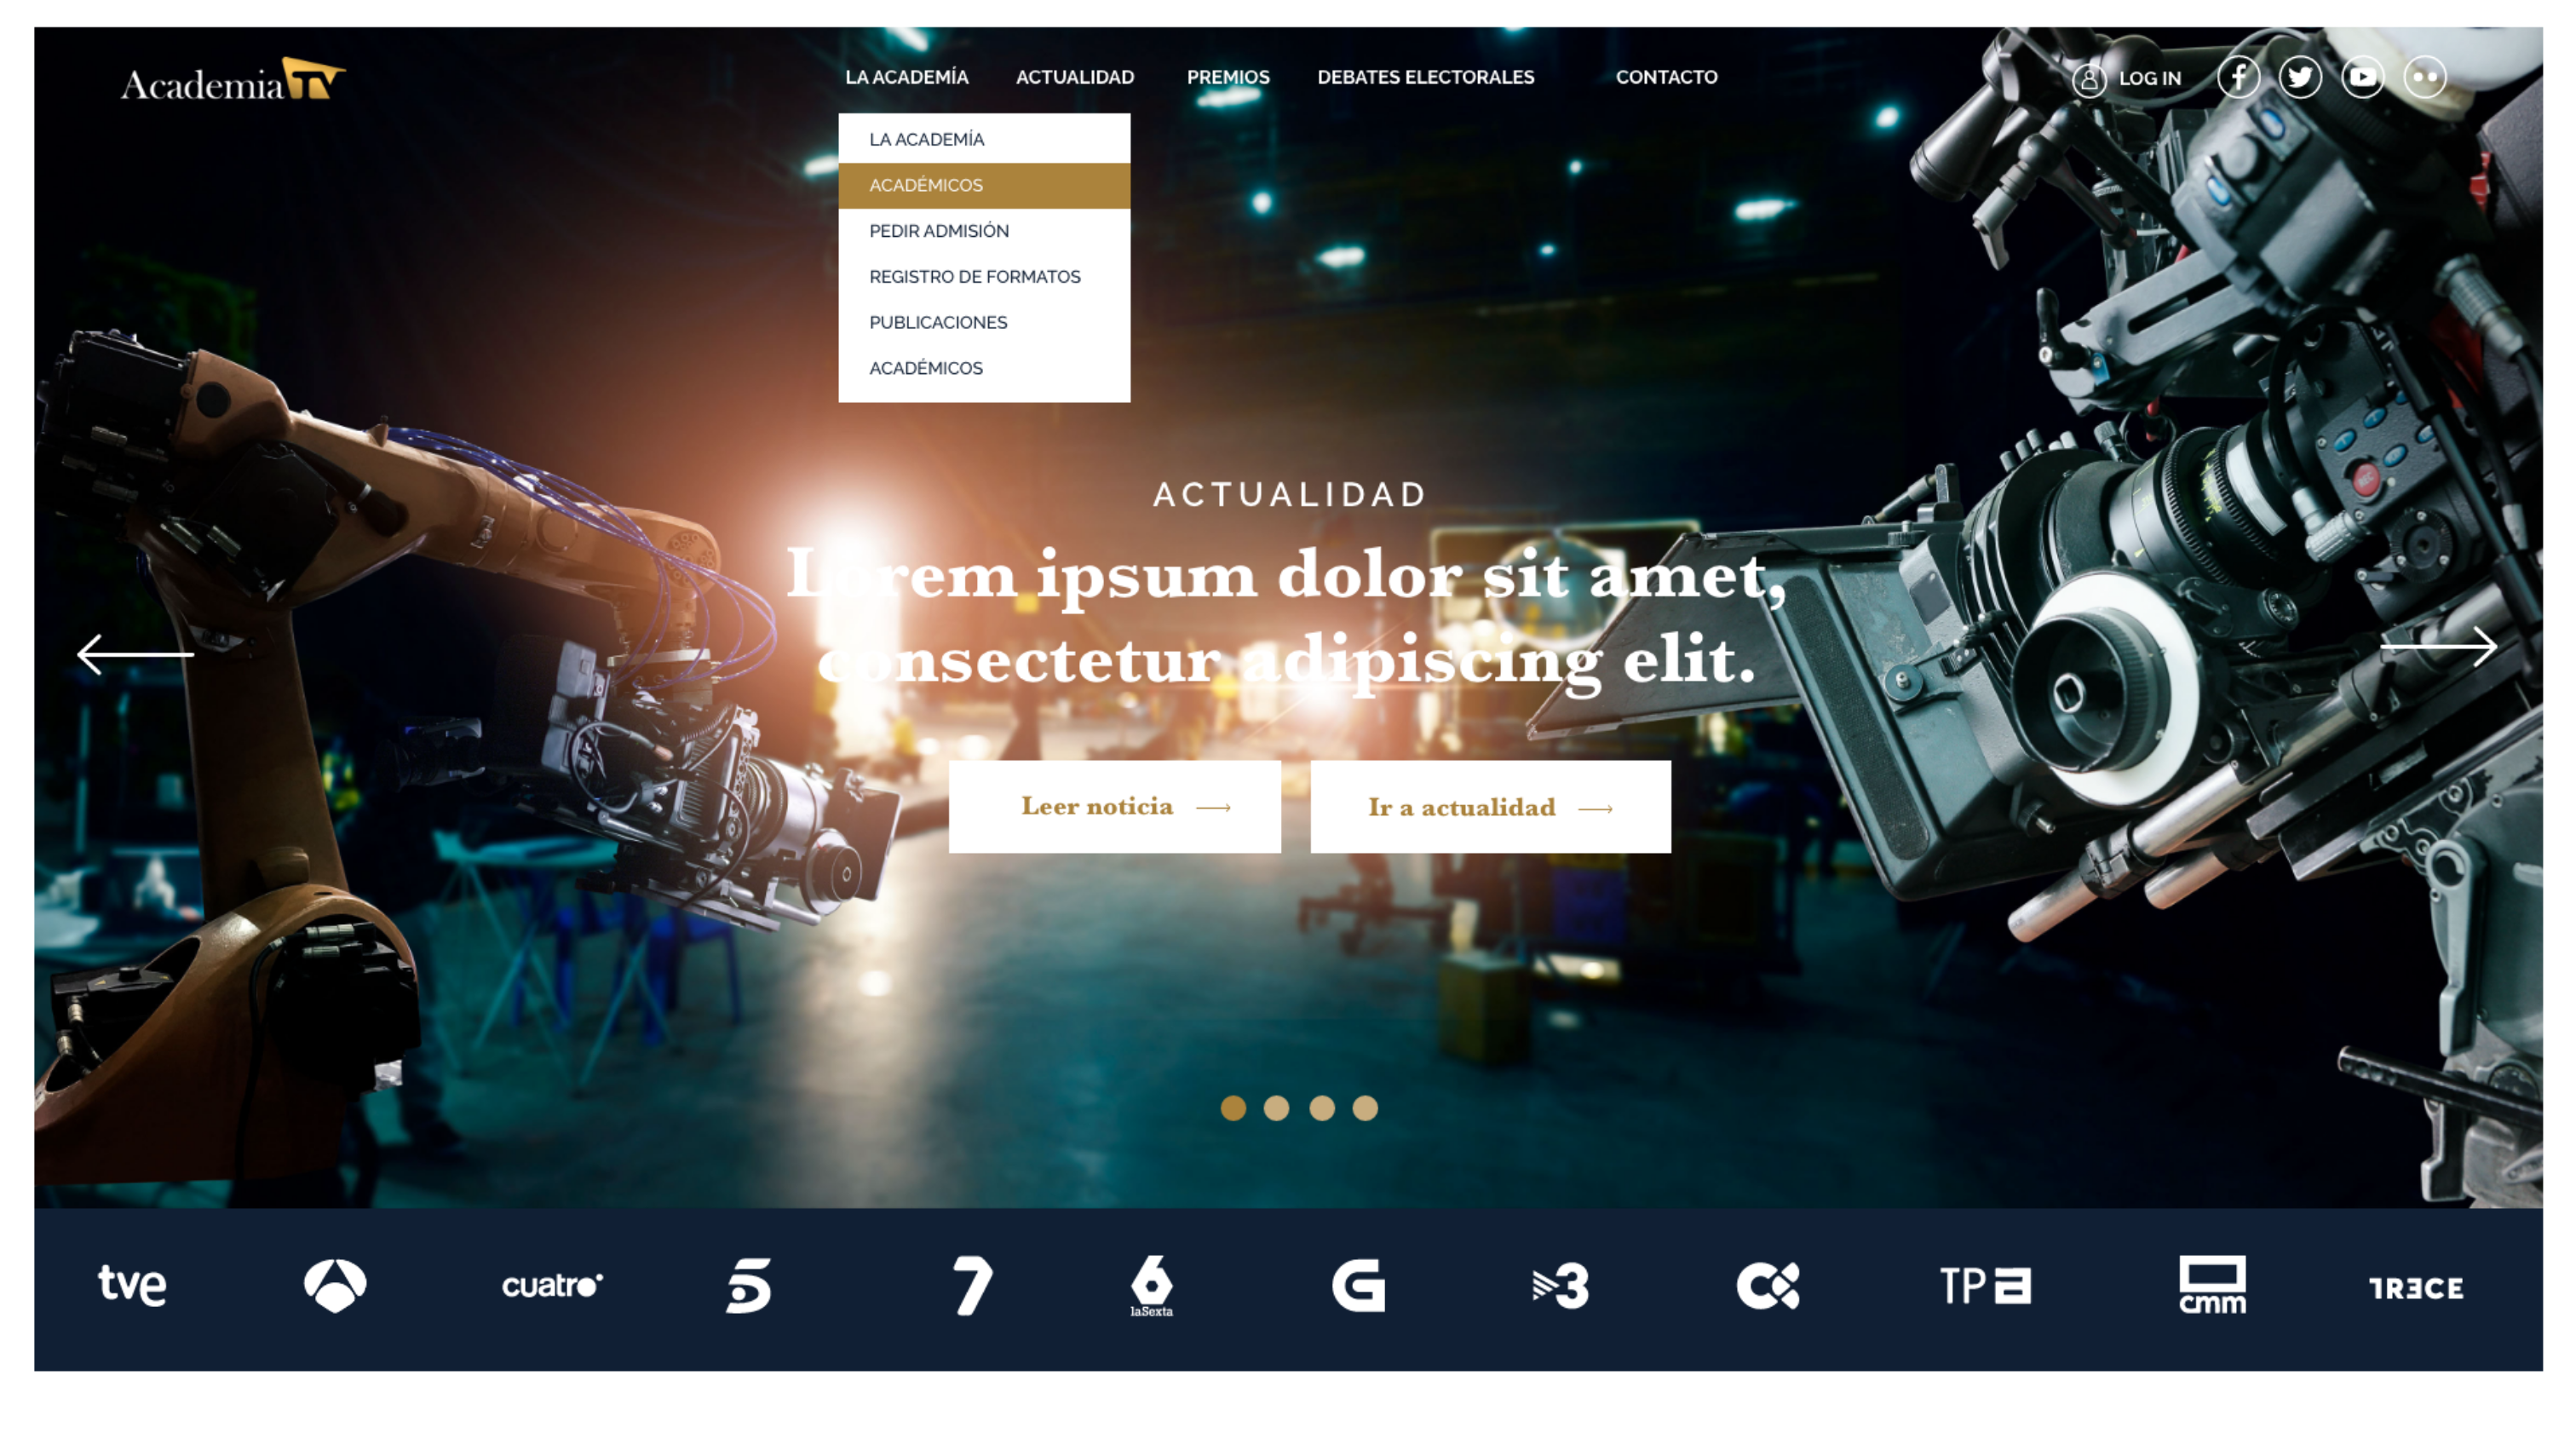This screenshot has height=1433, width=2576.
Task: Choose Pedir Admisión from dropdown
Action: click(x=938, y=231)
